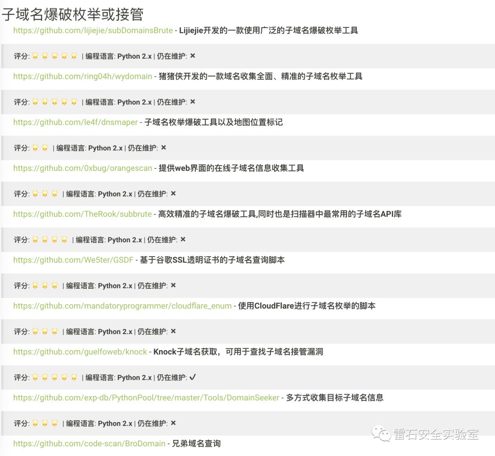Click the X mark in the dnsmaper rating row
Screen dimensions: 495x456
coord(164,148)
